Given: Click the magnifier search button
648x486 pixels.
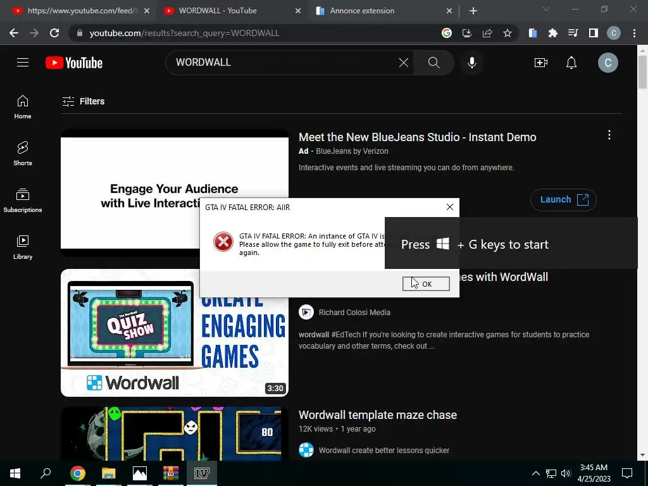Looking at the screenshot, I should [x=434, y=63].
